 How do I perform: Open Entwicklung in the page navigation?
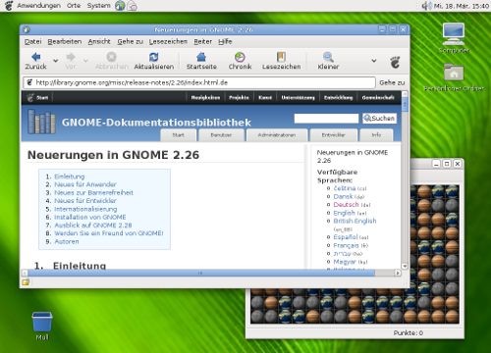click(338, 97)
